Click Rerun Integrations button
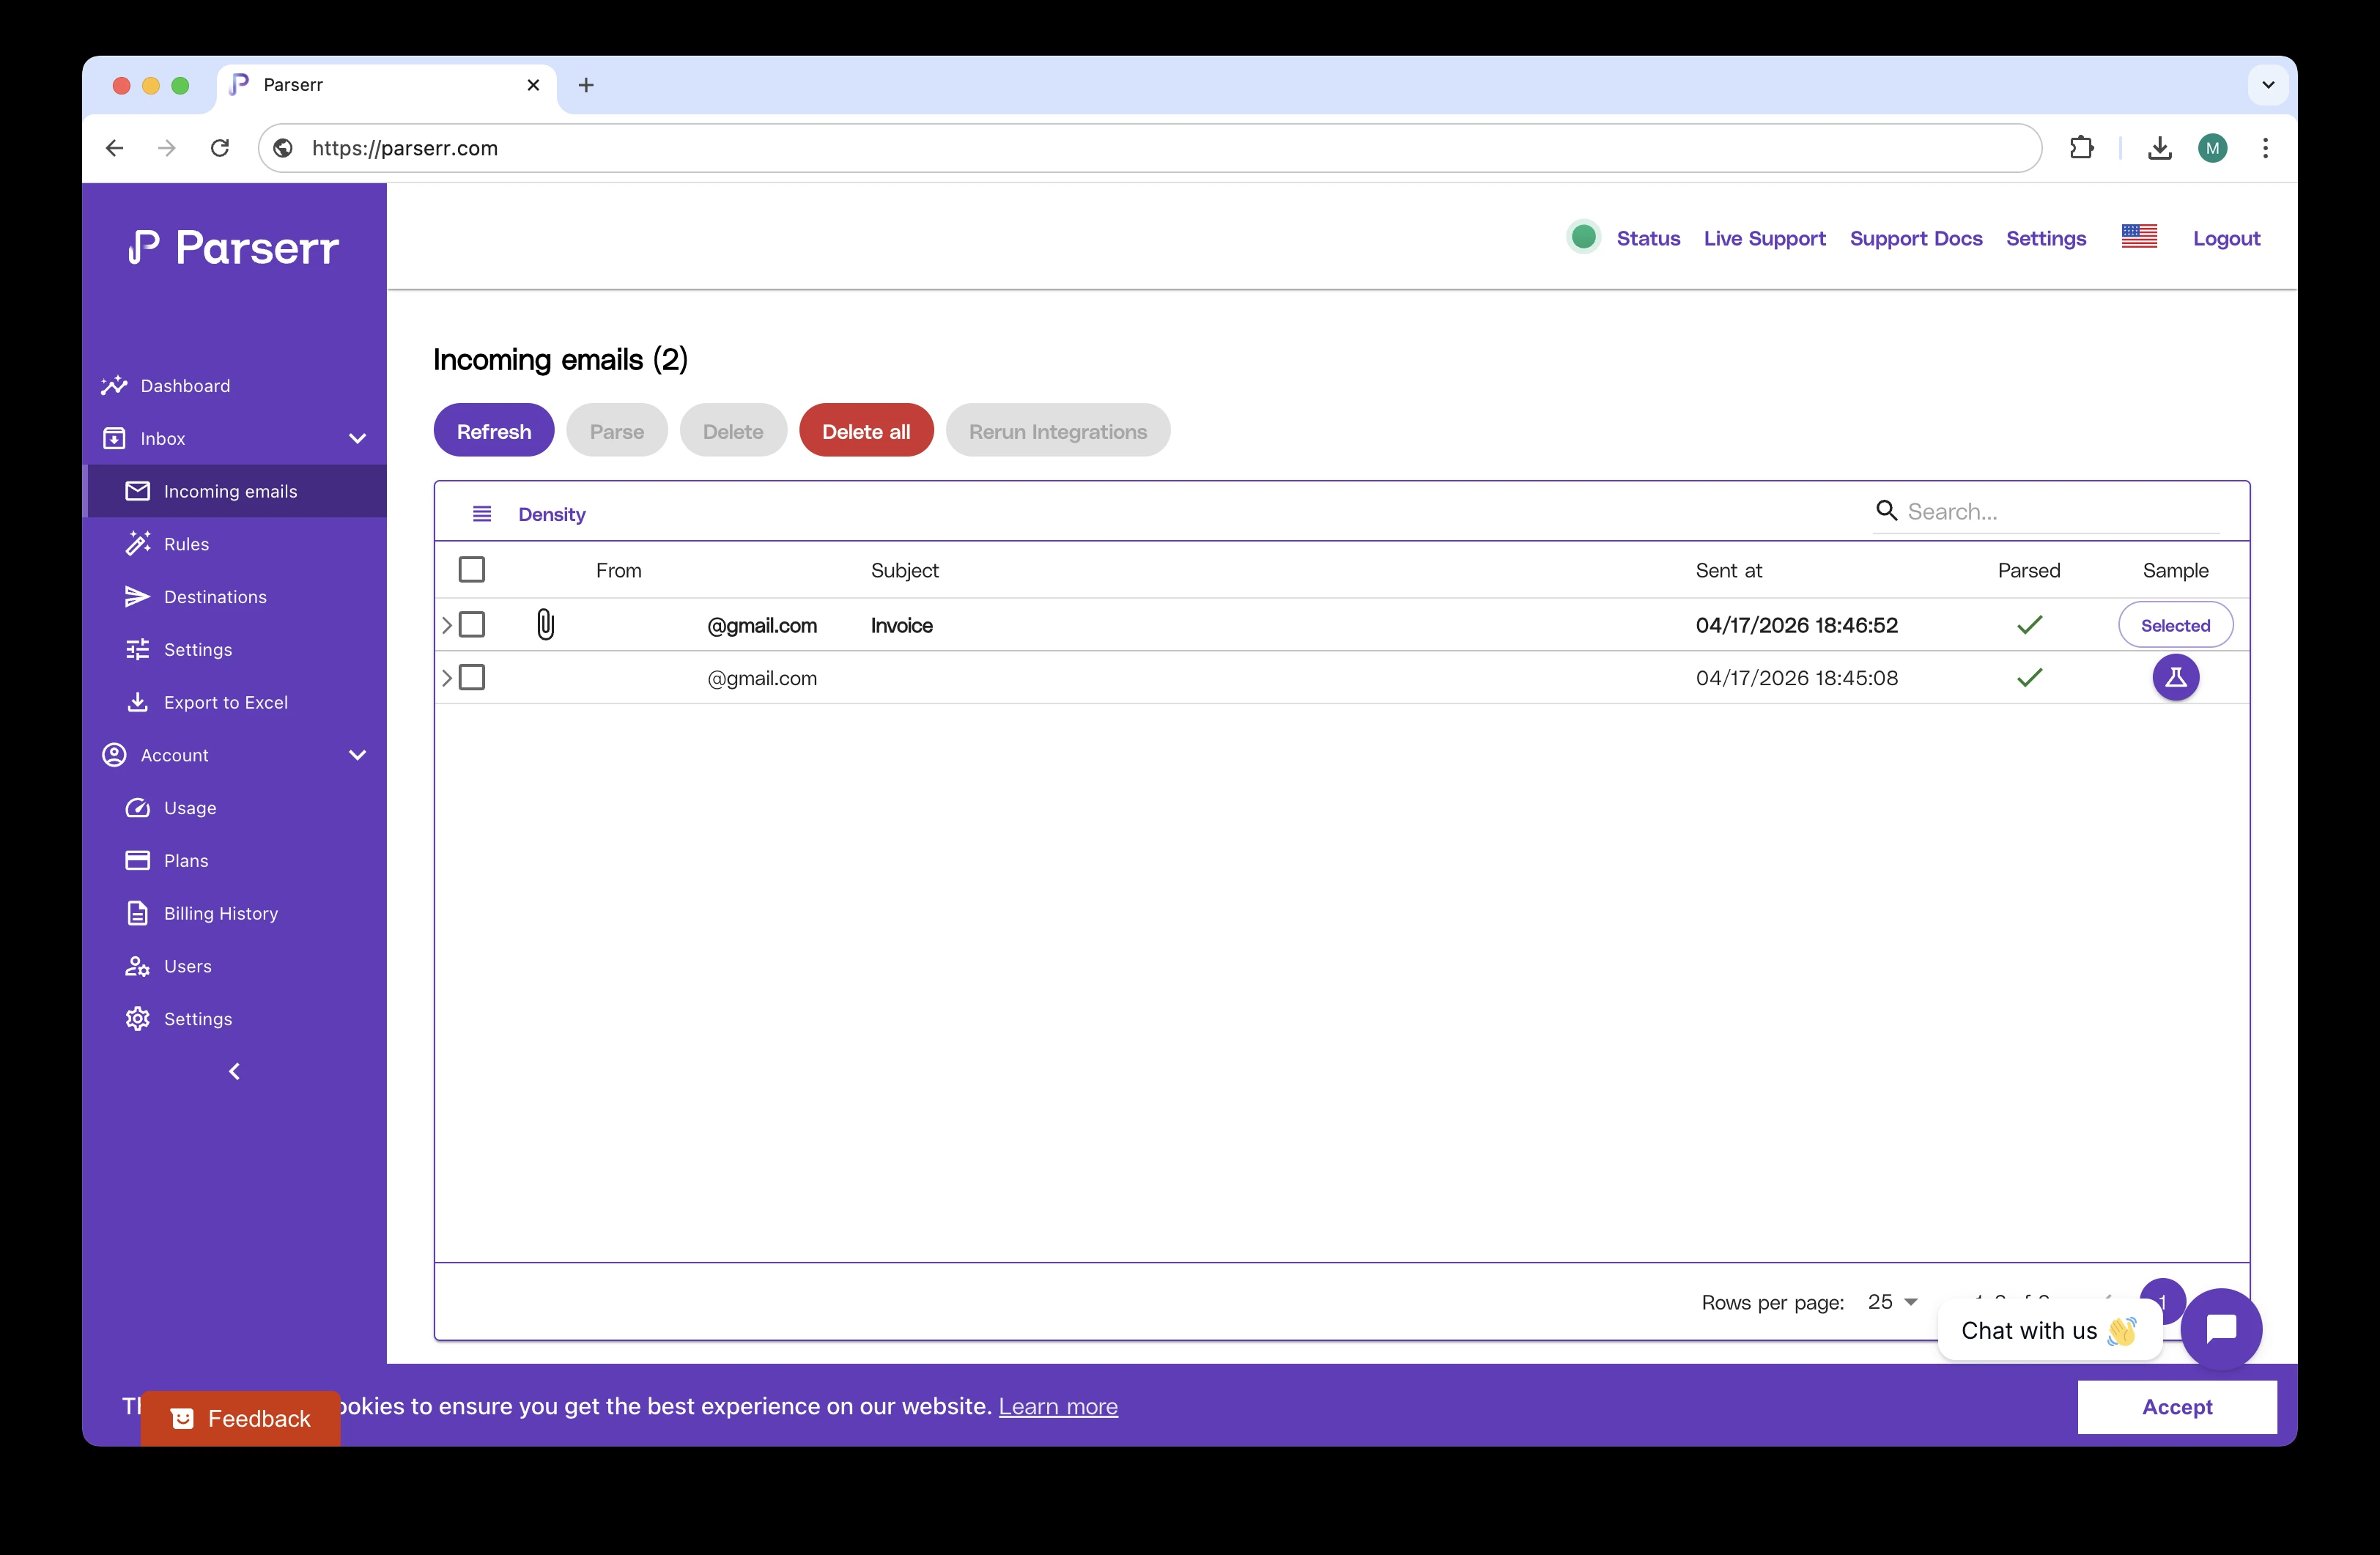 (1058, 431)
